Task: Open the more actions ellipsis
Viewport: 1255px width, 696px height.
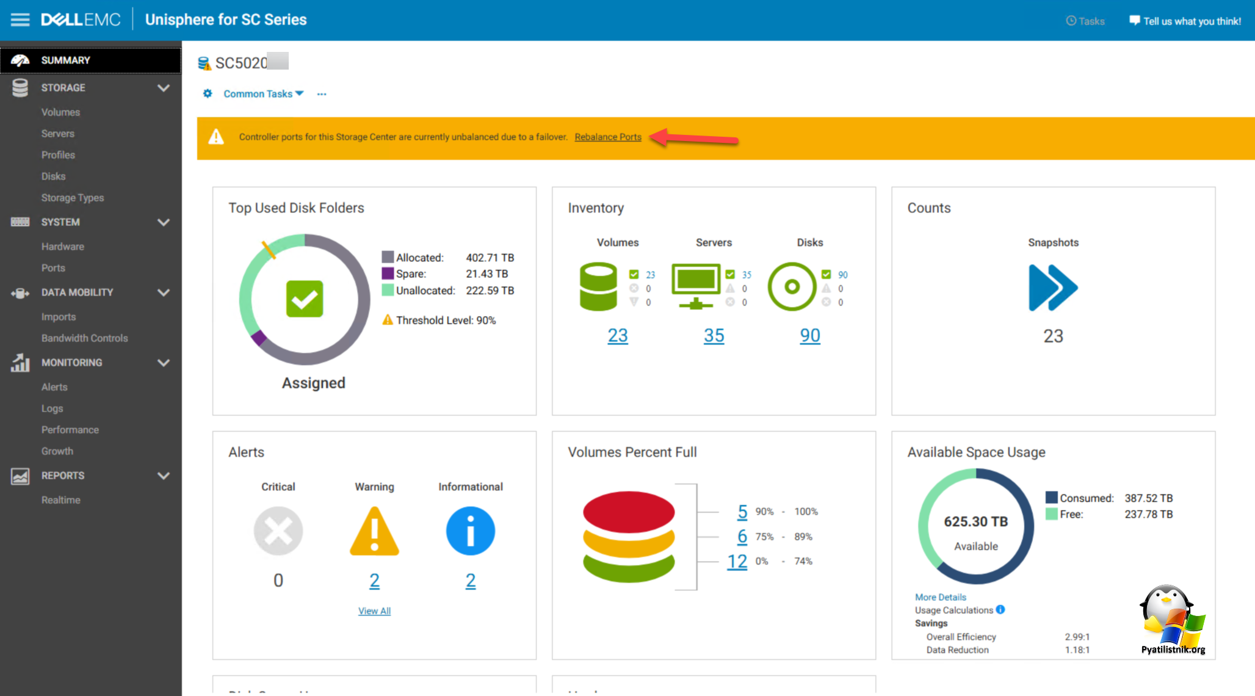Action: click(322, 94)
